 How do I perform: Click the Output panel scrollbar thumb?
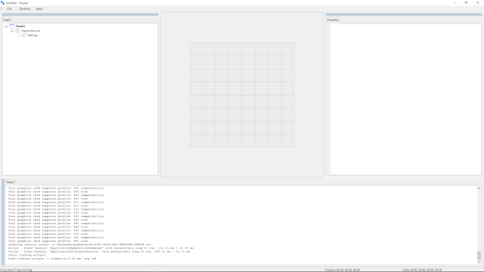(x=479, y=255)
